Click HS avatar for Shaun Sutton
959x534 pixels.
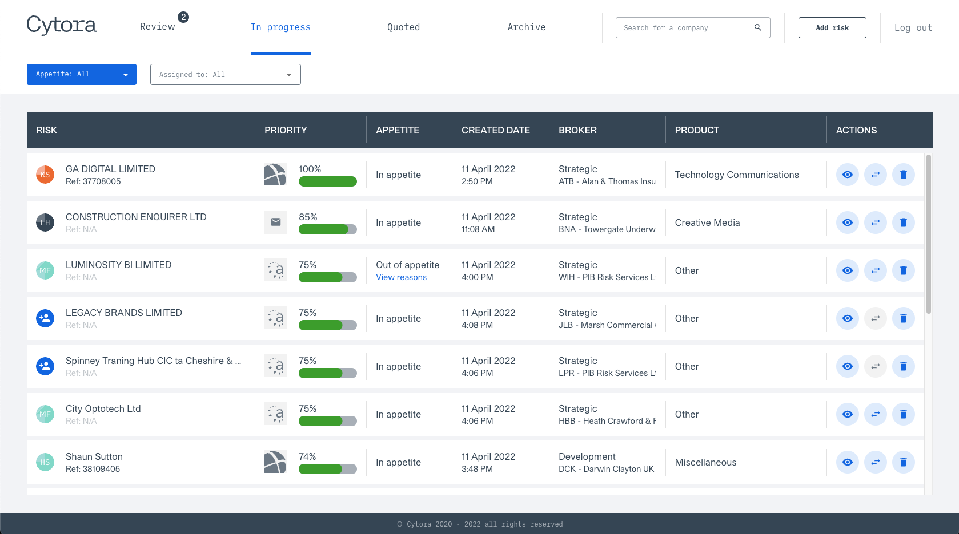point(45,462)
